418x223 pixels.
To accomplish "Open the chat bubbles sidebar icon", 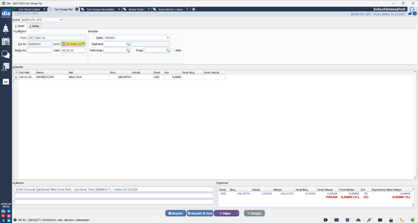I will (6, 55).
